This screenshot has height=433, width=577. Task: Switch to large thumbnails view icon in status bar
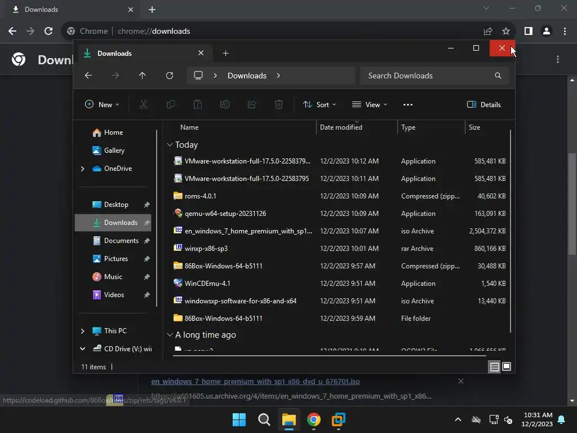tap(507, 366)
